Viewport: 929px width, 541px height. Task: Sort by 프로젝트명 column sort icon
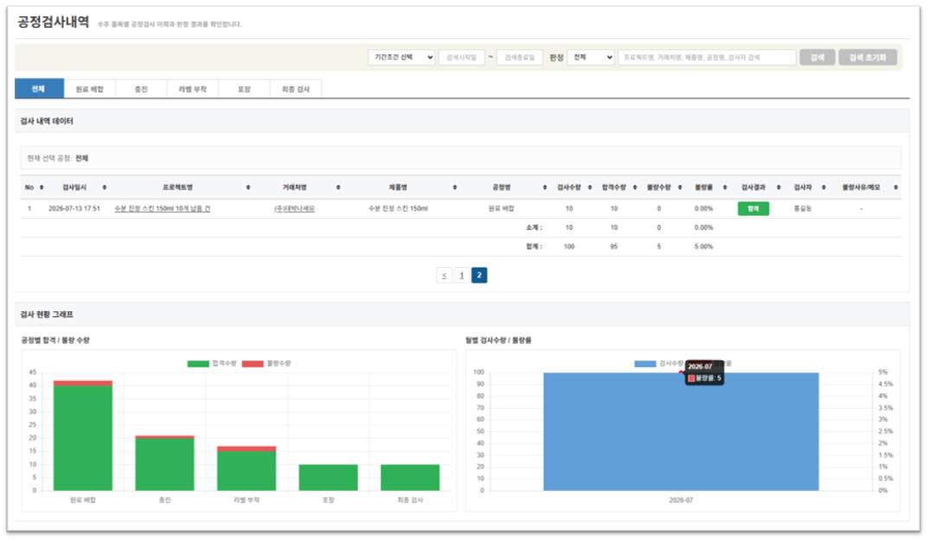click(247, 188)
